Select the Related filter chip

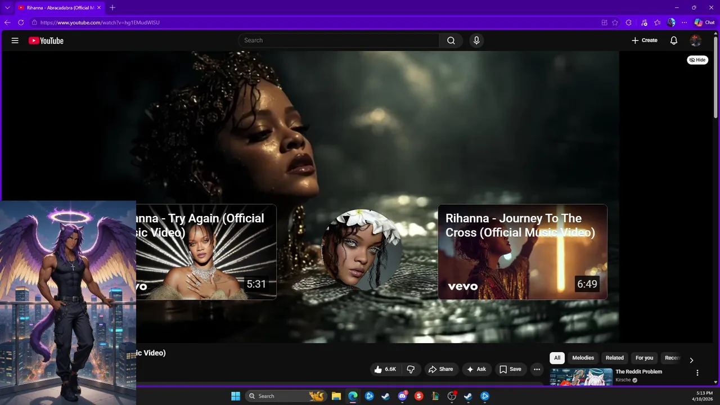pos(614,358)
